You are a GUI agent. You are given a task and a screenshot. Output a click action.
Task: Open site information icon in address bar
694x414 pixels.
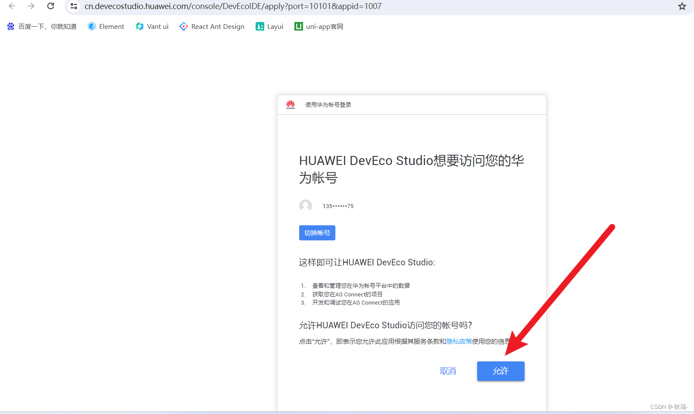click(x=74, y=6)
